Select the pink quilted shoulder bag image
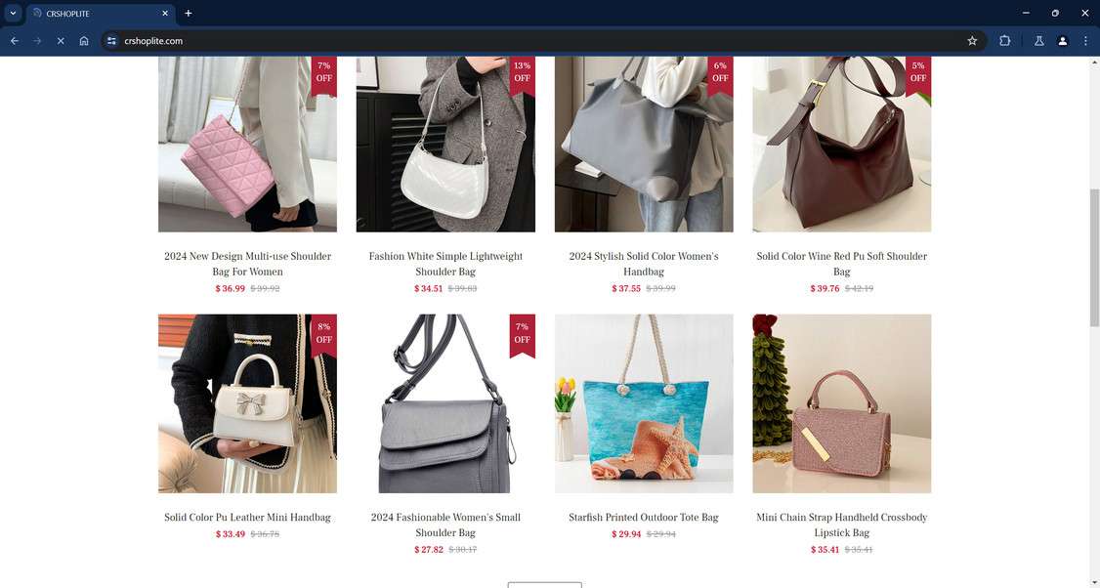1100x588 pixels. click(x=247, y=144)
